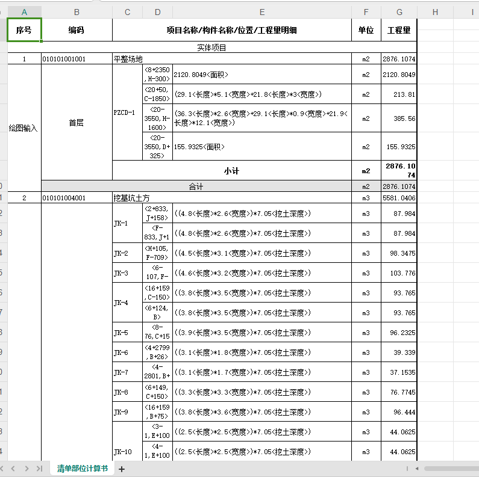The height and width of the screenshot is (477, 479).
Task: Select formula cell with 3.1<长度>*1.7<宽度>
Action: click(262, 372)
